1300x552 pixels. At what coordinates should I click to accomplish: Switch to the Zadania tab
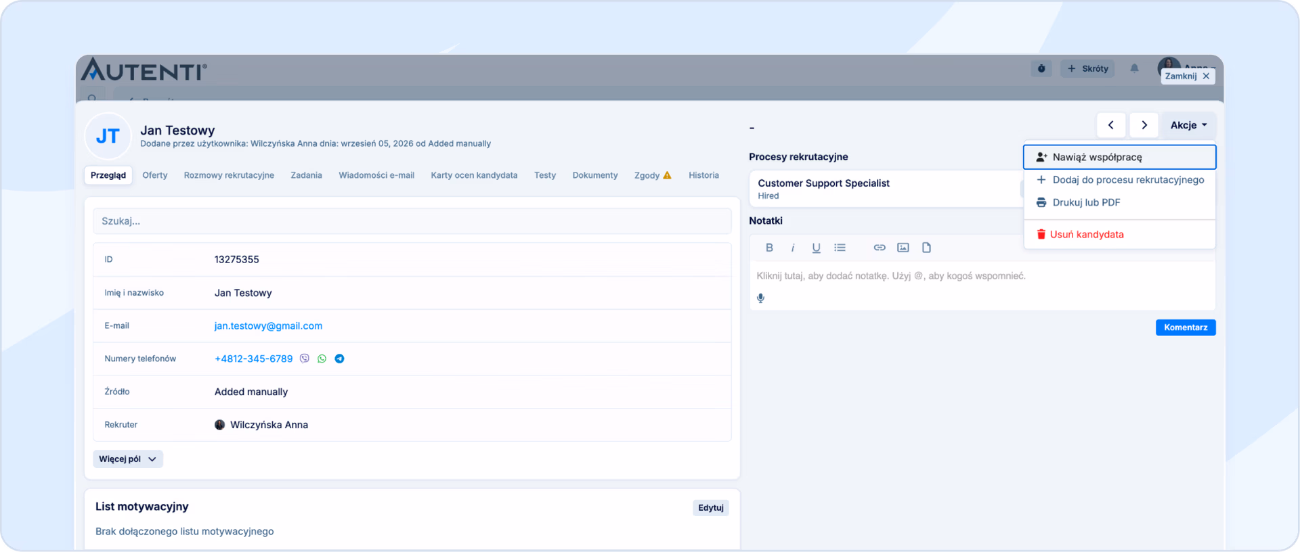tap(306, 175)
